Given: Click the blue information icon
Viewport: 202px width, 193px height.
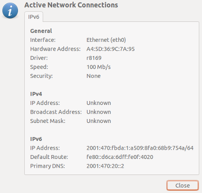Looking at the screenshot, I should point(10,11).
